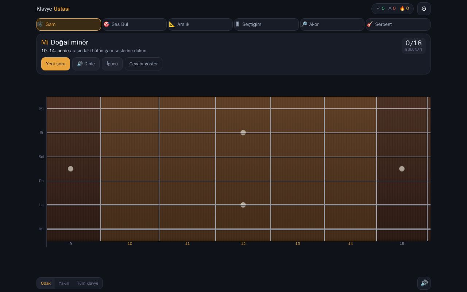This screenshot has width=467, height=292.
Task: Click the La string label
Action: point(41,205)
